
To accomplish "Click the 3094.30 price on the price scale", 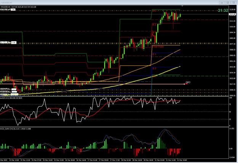I will point(233,33).
